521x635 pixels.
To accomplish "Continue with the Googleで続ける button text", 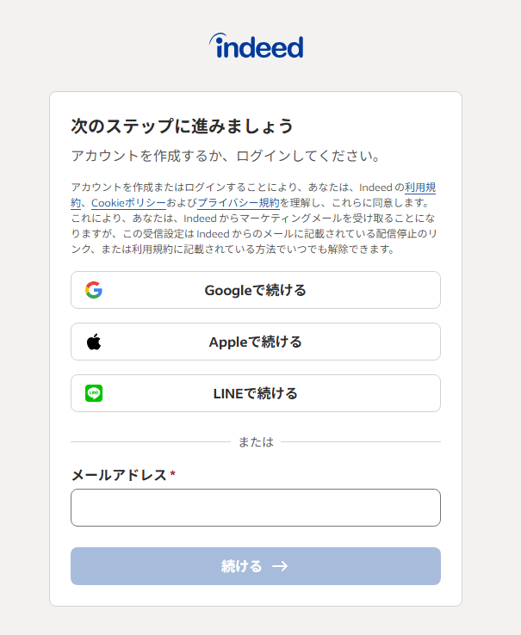I will (256, 290).
